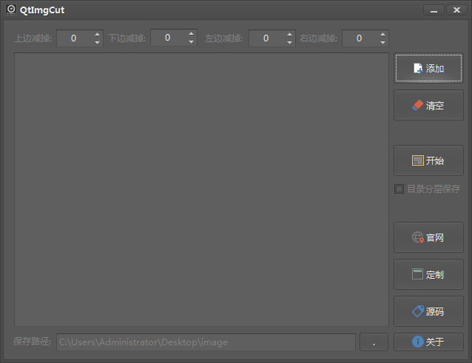Open the 源码 source code button

click(428, 311)
